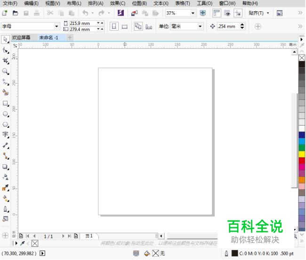
Task: Select the Zoom magnifier tool
Action: pyautogui.click(x=6, y=71)
